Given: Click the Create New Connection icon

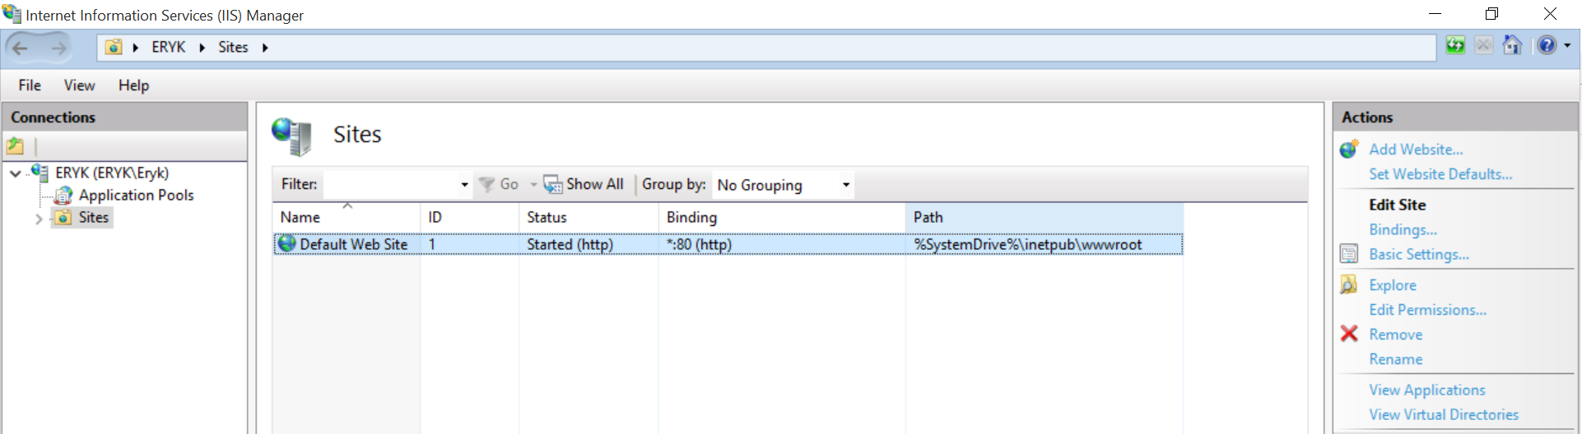Looking at the screenshot, I should 16,146.
